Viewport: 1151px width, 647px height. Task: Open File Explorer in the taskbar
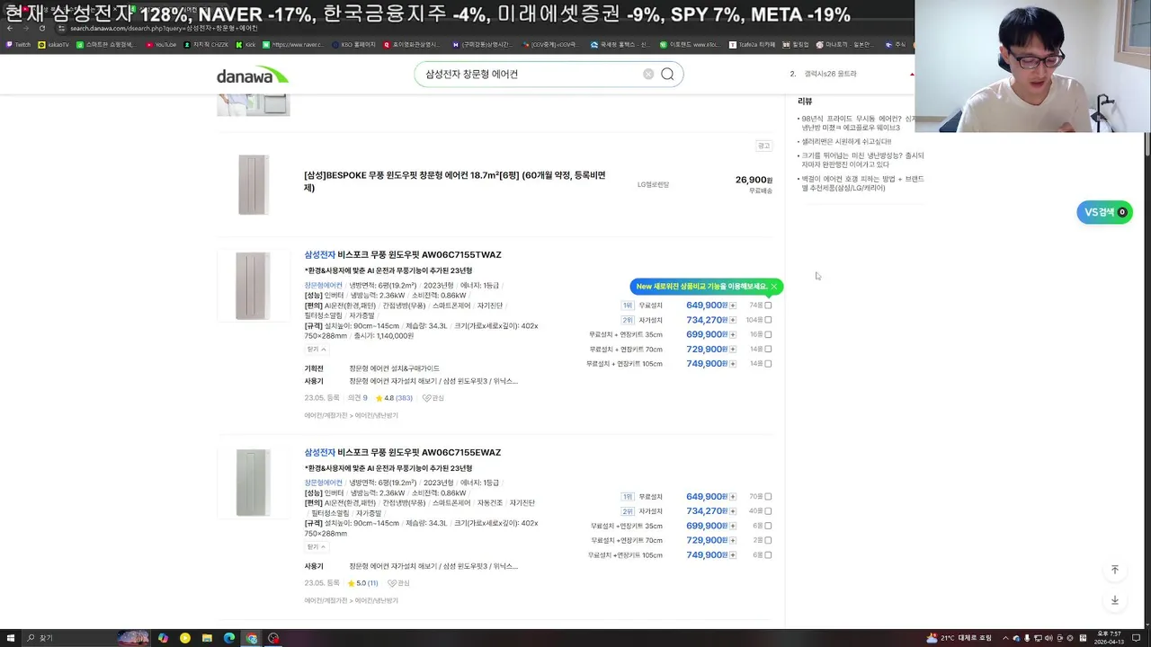[207, 638]
